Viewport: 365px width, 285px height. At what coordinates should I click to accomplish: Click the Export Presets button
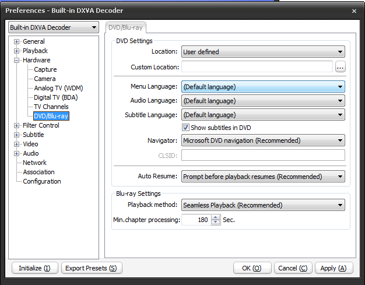(92, 268)
